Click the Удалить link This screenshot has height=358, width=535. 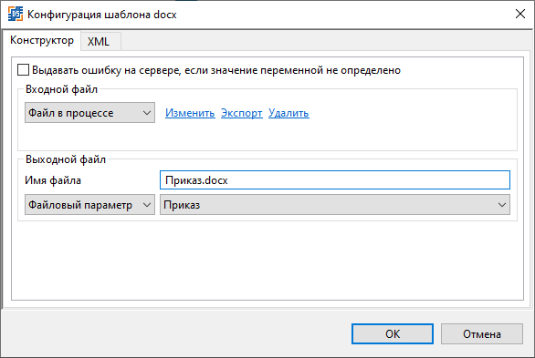point(288,113)
